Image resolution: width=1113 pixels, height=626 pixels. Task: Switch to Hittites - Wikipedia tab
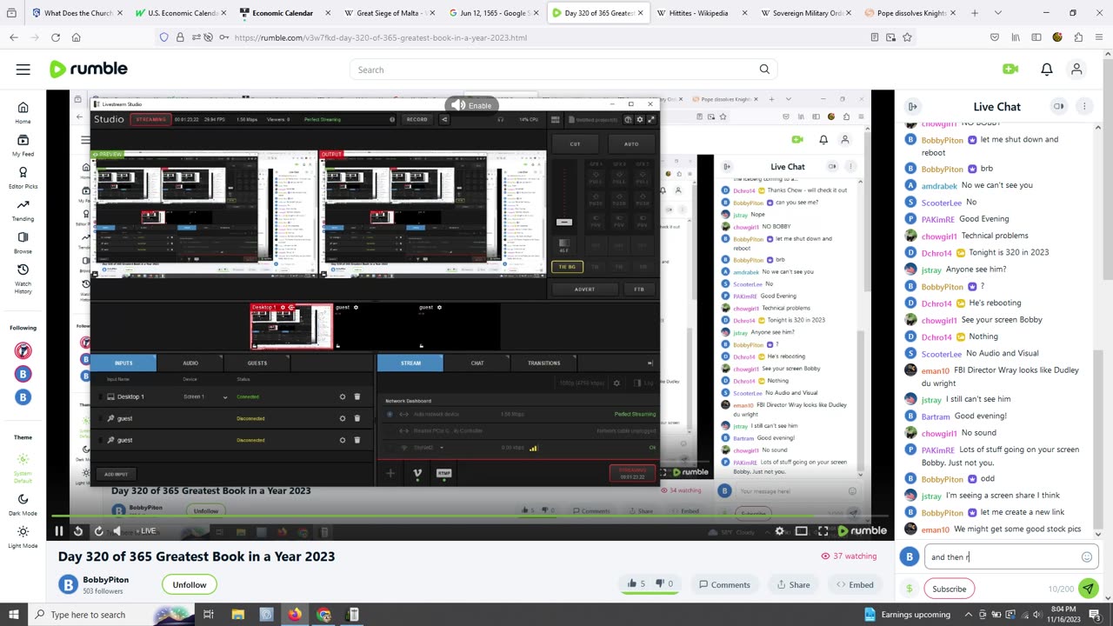click(697, 13)
